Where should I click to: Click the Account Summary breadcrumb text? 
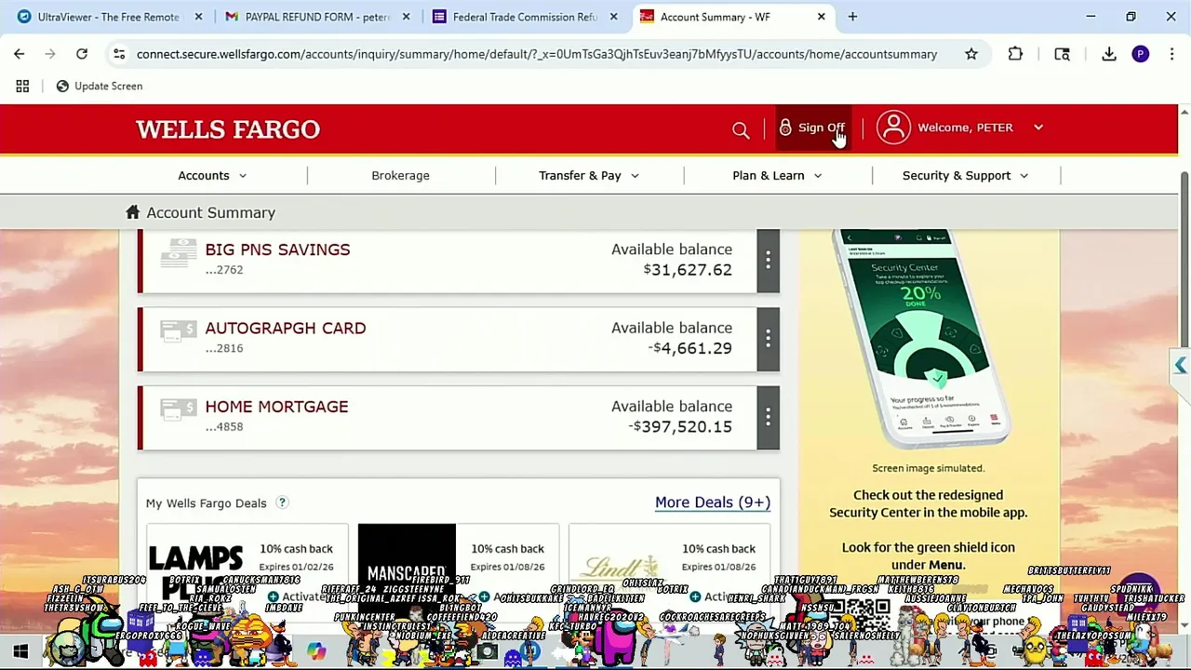click(x=210, y=212)
